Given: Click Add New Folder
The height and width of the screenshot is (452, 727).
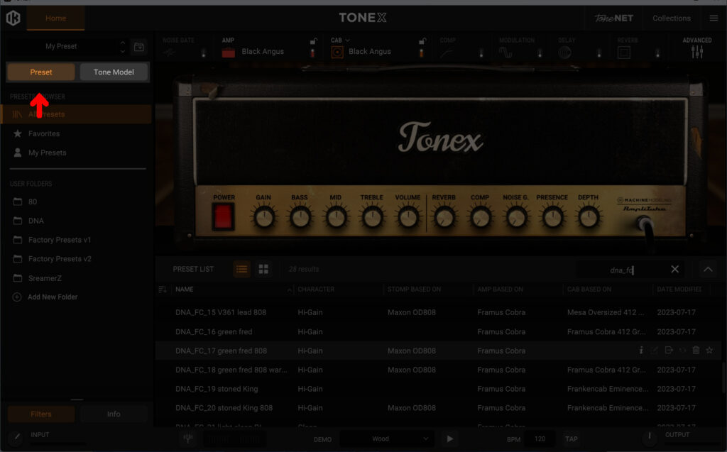Looking at the screenshot, I should [53, 297].
